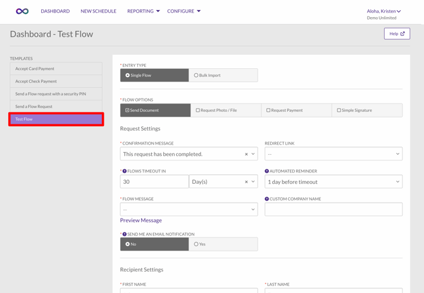Open the Preview Message link
The height and width of the screenshot is (293, 424).
(140, 220)
